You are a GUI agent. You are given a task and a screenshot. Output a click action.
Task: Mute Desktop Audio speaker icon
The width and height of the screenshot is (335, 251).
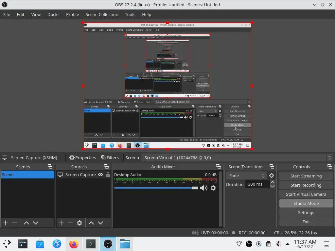(203, 188)
